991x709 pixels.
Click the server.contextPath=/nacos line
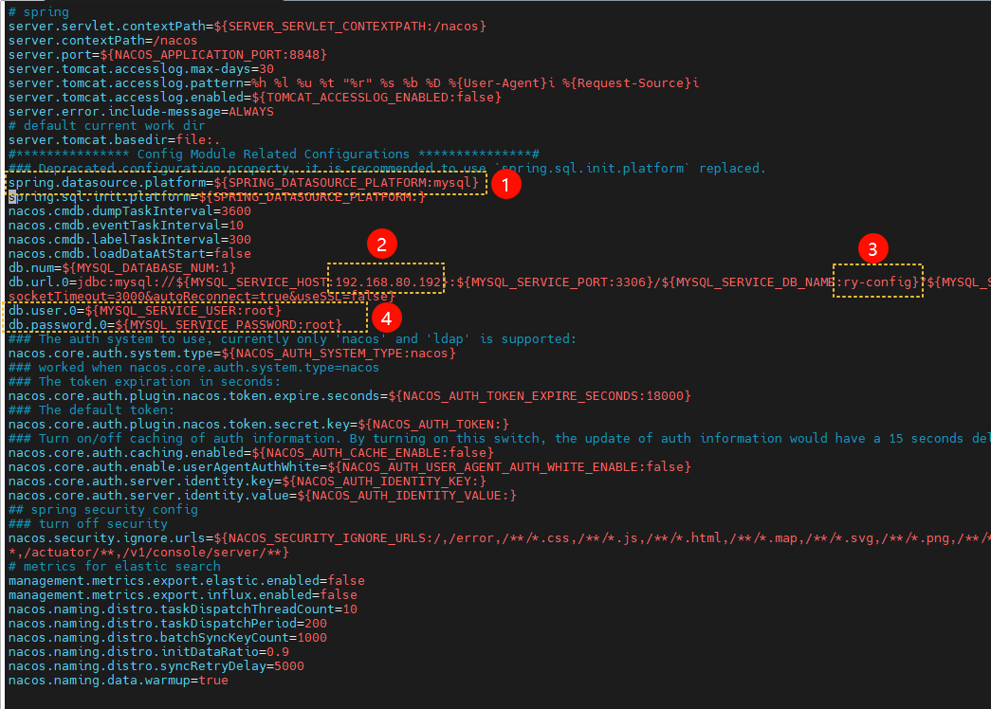(102, 41)
